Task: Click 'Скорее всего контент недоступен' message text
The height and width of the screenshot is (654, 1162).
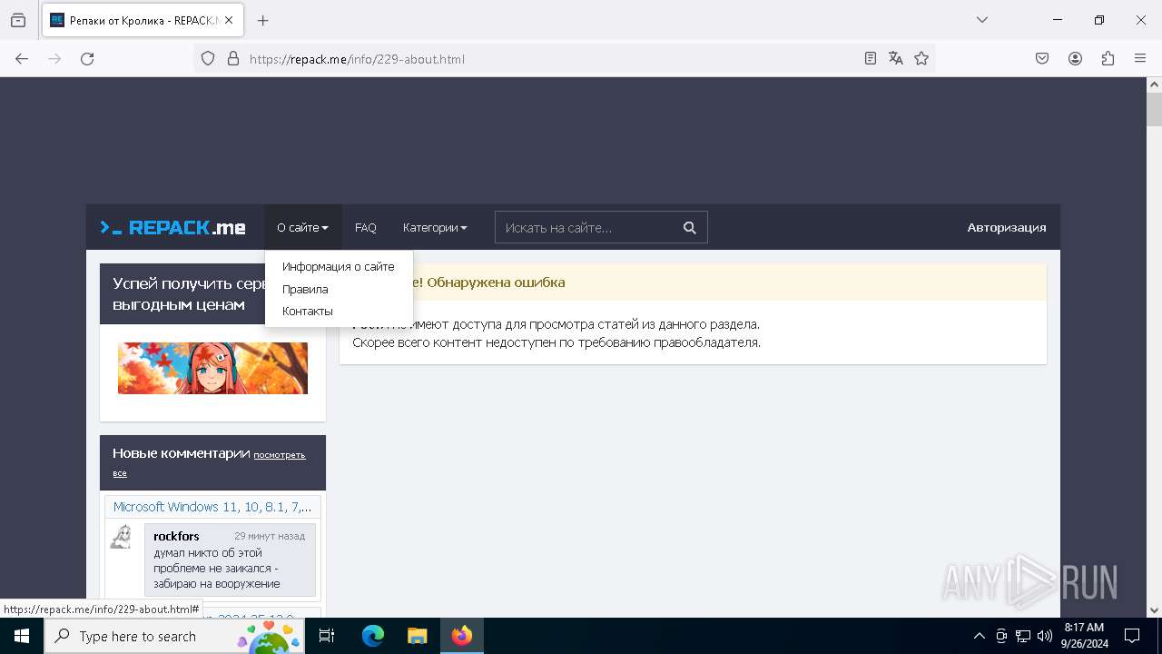Action: pos(556,342)
